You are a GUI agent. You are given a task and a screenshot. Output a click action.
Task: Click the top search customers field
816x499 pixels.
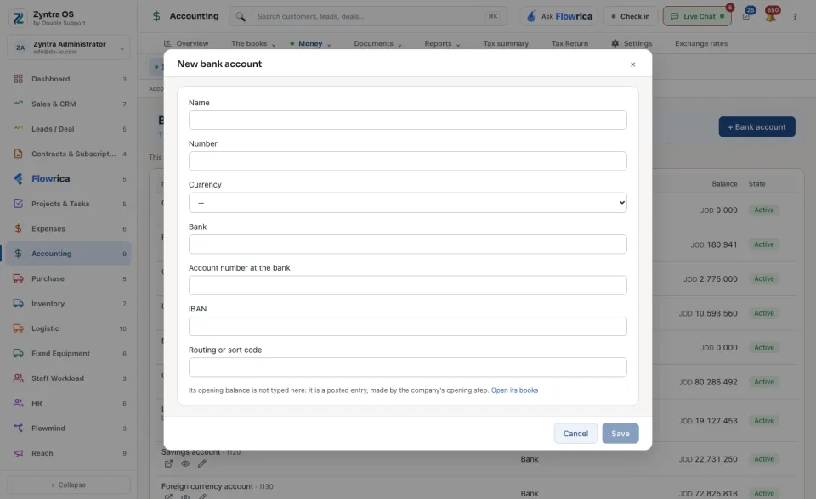pos(368,17)
